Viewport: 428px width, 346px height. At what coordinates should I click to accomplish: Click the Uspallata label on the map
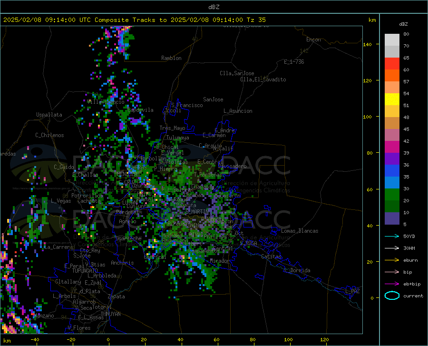click(x=49, y=115)
